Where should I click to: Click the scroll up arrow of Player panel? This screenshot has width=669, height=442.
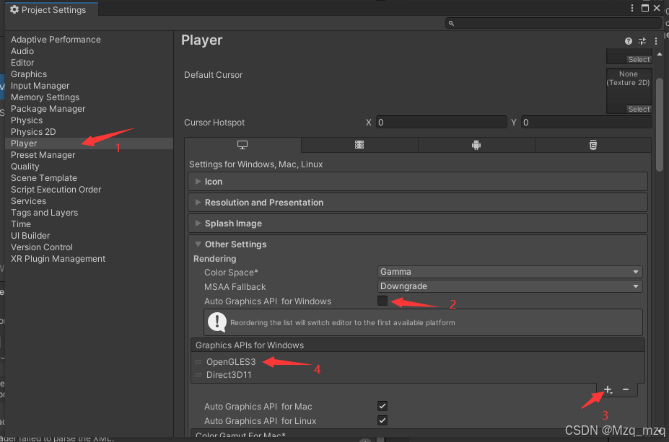point(660,54)
